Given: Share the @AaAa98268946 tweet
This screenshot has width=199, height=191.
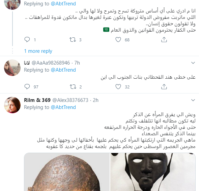Looking at the screenshot, I should pyautogui.click(x=164, y=87).
